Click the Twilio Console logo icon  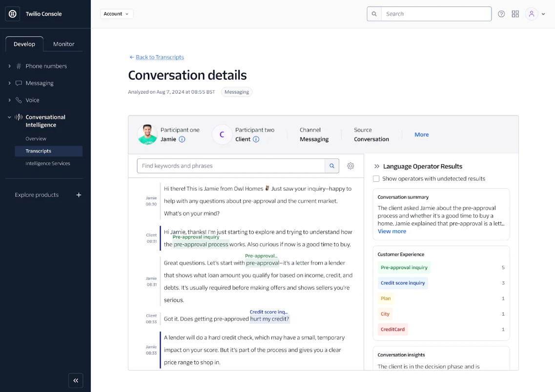[x=12, y=14]
